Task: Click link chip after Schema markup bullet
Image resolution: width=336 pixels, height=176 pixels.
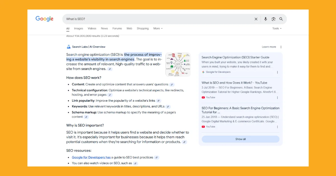Action: [86, 117]
